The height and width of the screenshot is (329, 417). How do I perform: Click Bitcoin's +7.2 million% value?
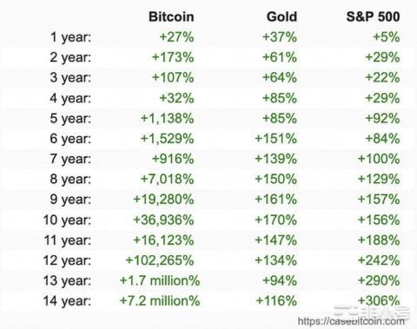160,301
